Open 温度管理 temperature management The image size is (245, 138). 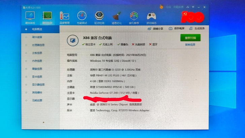64,18
